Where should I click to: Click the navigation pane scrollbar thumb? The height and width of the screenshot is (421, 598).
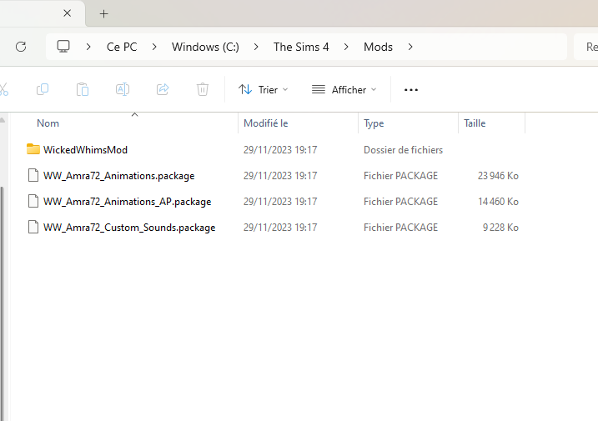click(x=2, y=303)
